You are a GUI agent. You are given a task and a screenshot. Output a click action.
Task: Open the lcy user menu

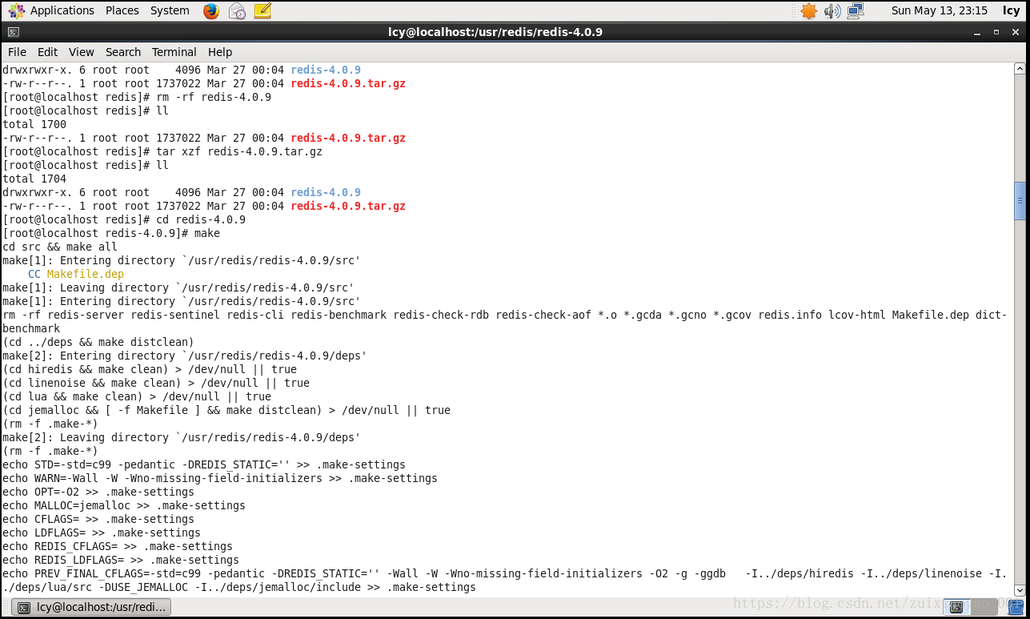click(1011, 10)
